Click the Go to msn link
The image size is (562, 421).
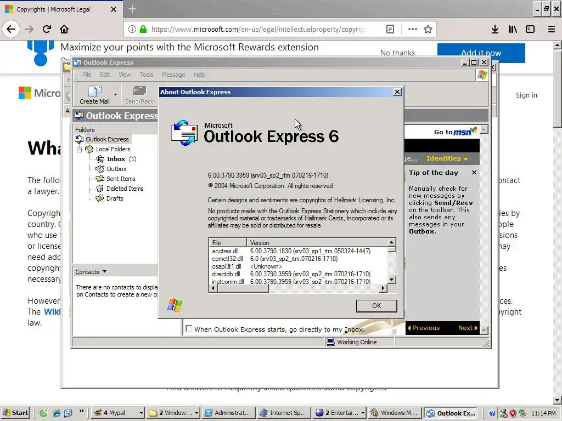click(x=456, y=132)
